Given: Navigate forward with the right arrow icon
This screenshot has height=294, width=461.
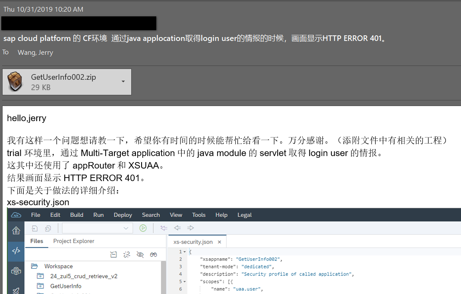Looking at the screenshot, I should tap(190, 228).
